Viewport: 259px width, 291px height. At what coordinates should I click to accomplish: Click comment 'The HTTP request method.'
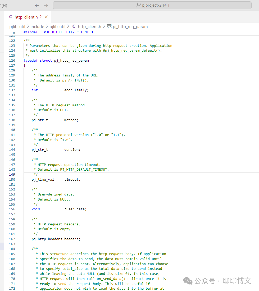pyautogui.click(x=62, y=105)
